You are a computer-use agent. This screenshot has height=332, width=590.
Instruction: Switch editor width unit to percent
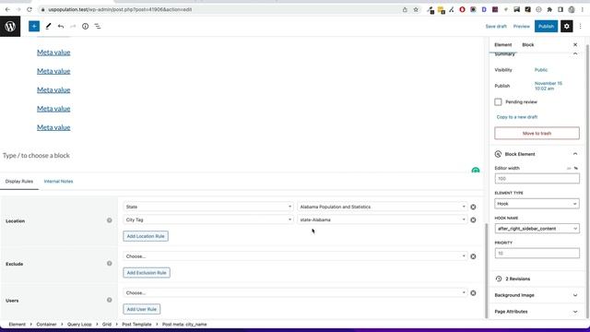point(575,168)
